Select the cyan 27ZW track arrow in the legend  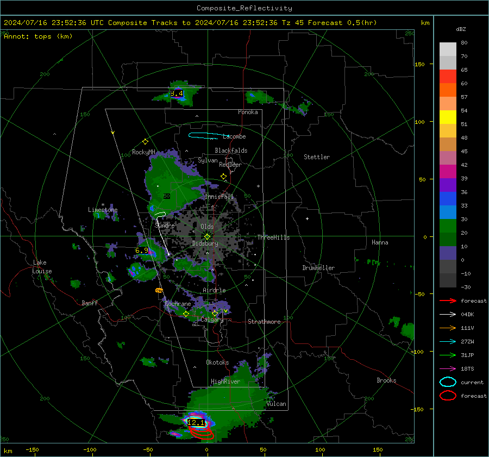click(x=448, y=342)
